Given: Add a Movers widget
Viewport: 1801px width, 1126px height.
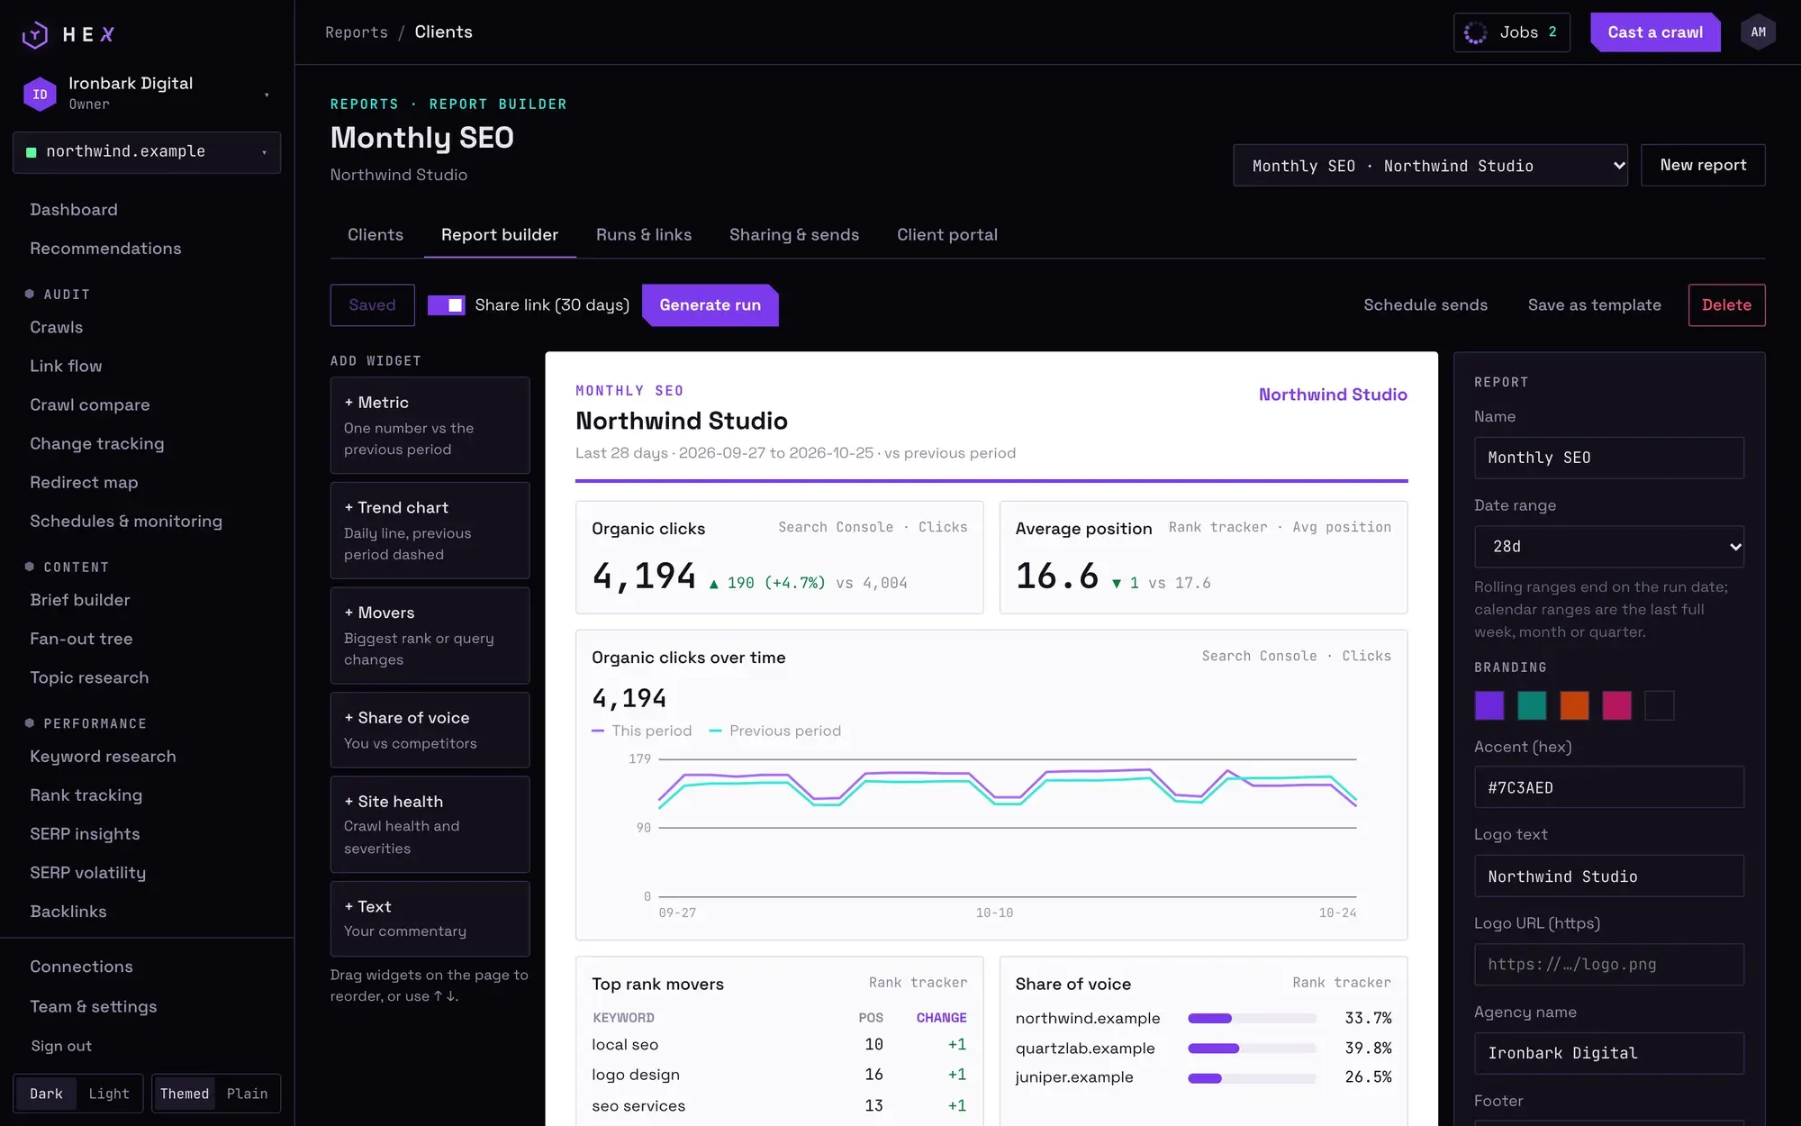Looking at the screenshot, I should (430, 636).
